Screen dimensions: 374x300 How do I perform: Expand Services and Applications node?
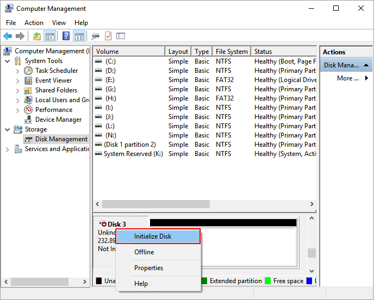[8, 149]
